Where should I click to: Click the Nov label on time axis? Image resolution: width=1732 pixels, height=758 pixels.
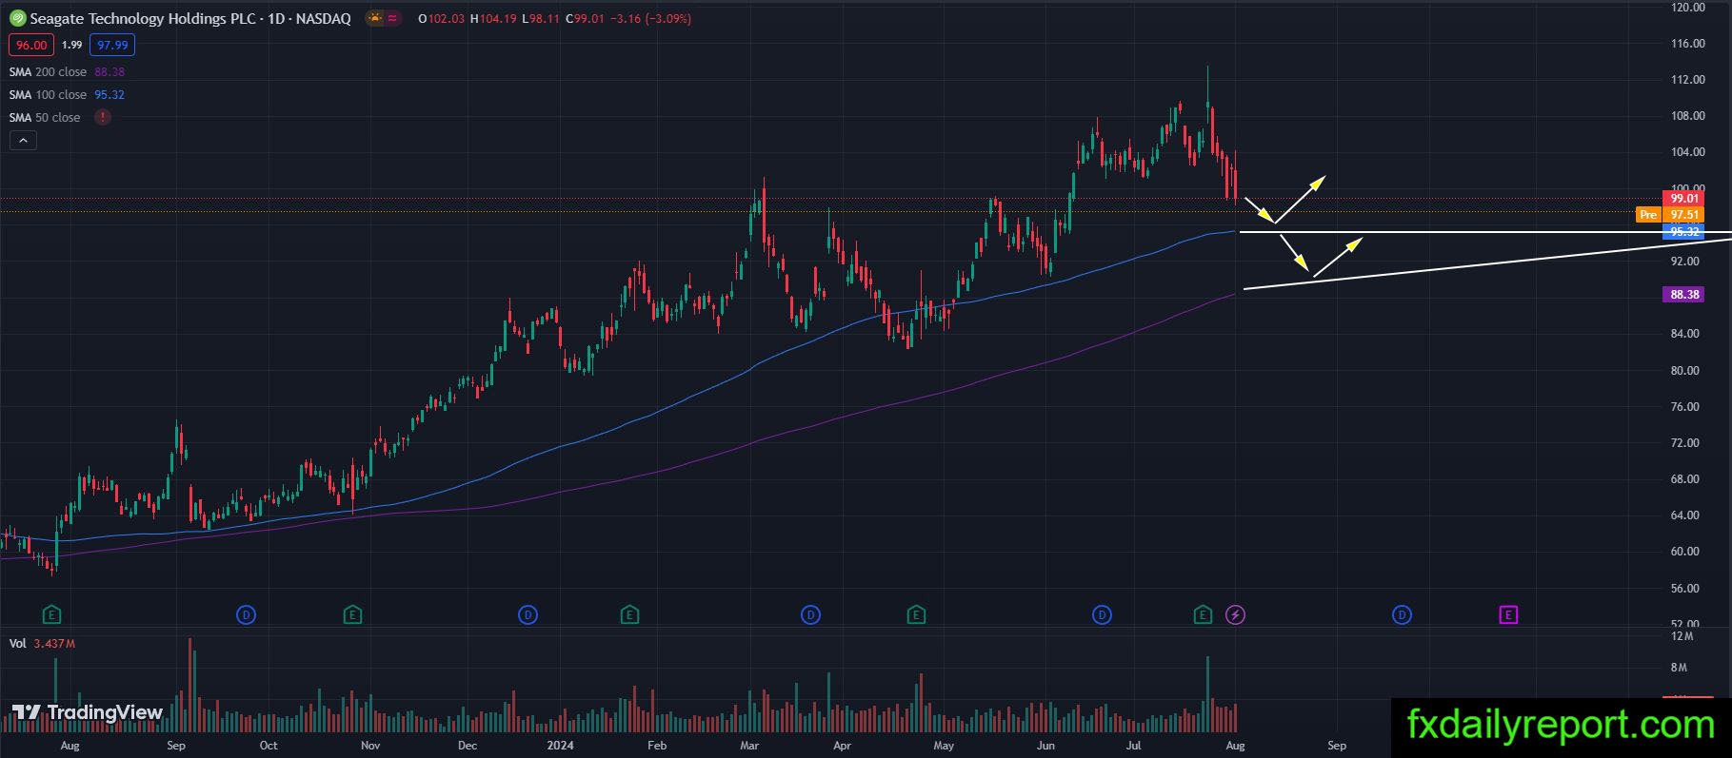[x=370, y=746]
